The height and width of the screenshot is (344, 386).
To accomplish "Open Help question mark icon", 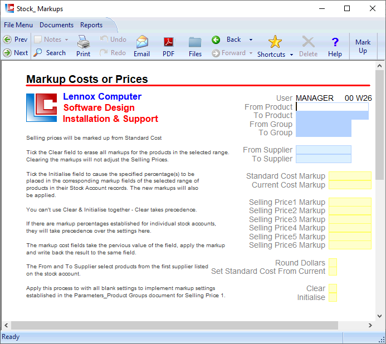I will pyautogui.click(x=335, y=42).
